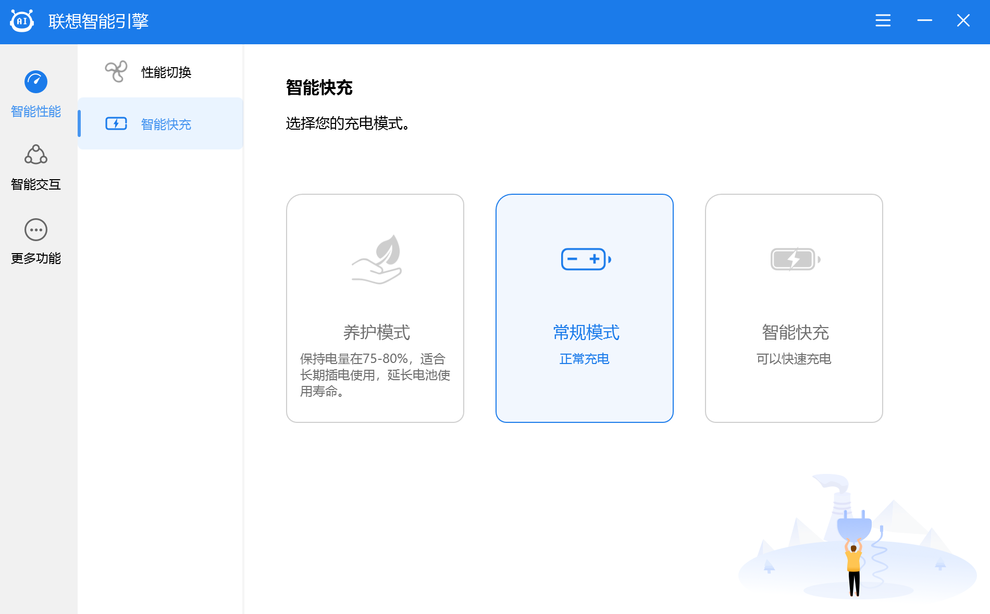
Task: Minimize the 联想智能引擎 window
Action: [924, 20]
